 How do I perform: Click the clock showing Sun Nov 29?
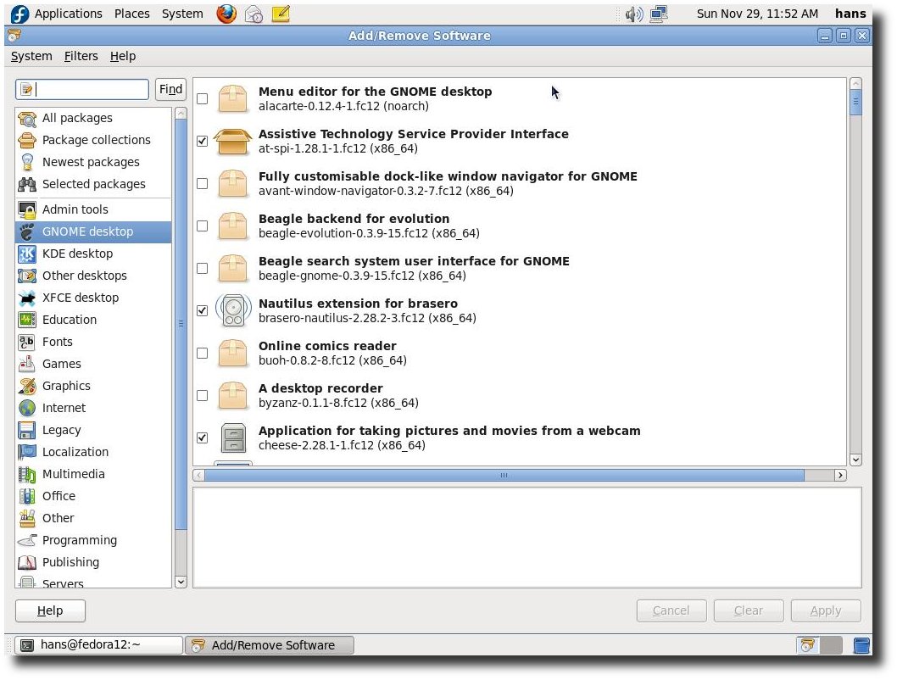pos(757,14)
